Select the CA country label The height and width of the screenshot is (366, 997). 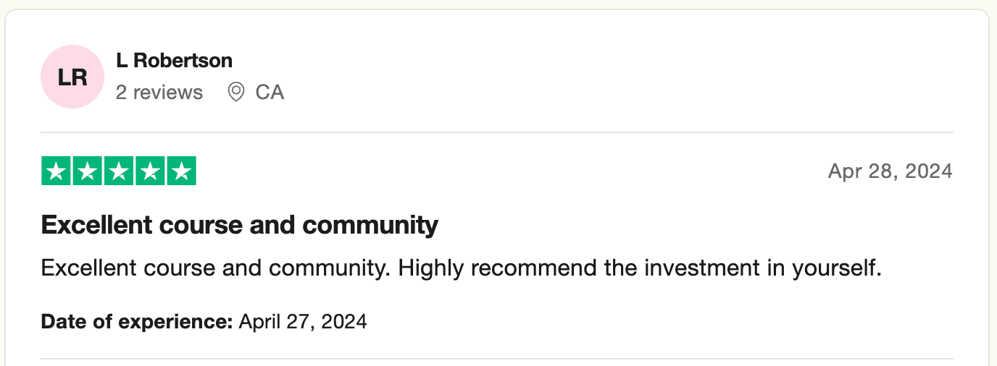(x=270, y=93)
